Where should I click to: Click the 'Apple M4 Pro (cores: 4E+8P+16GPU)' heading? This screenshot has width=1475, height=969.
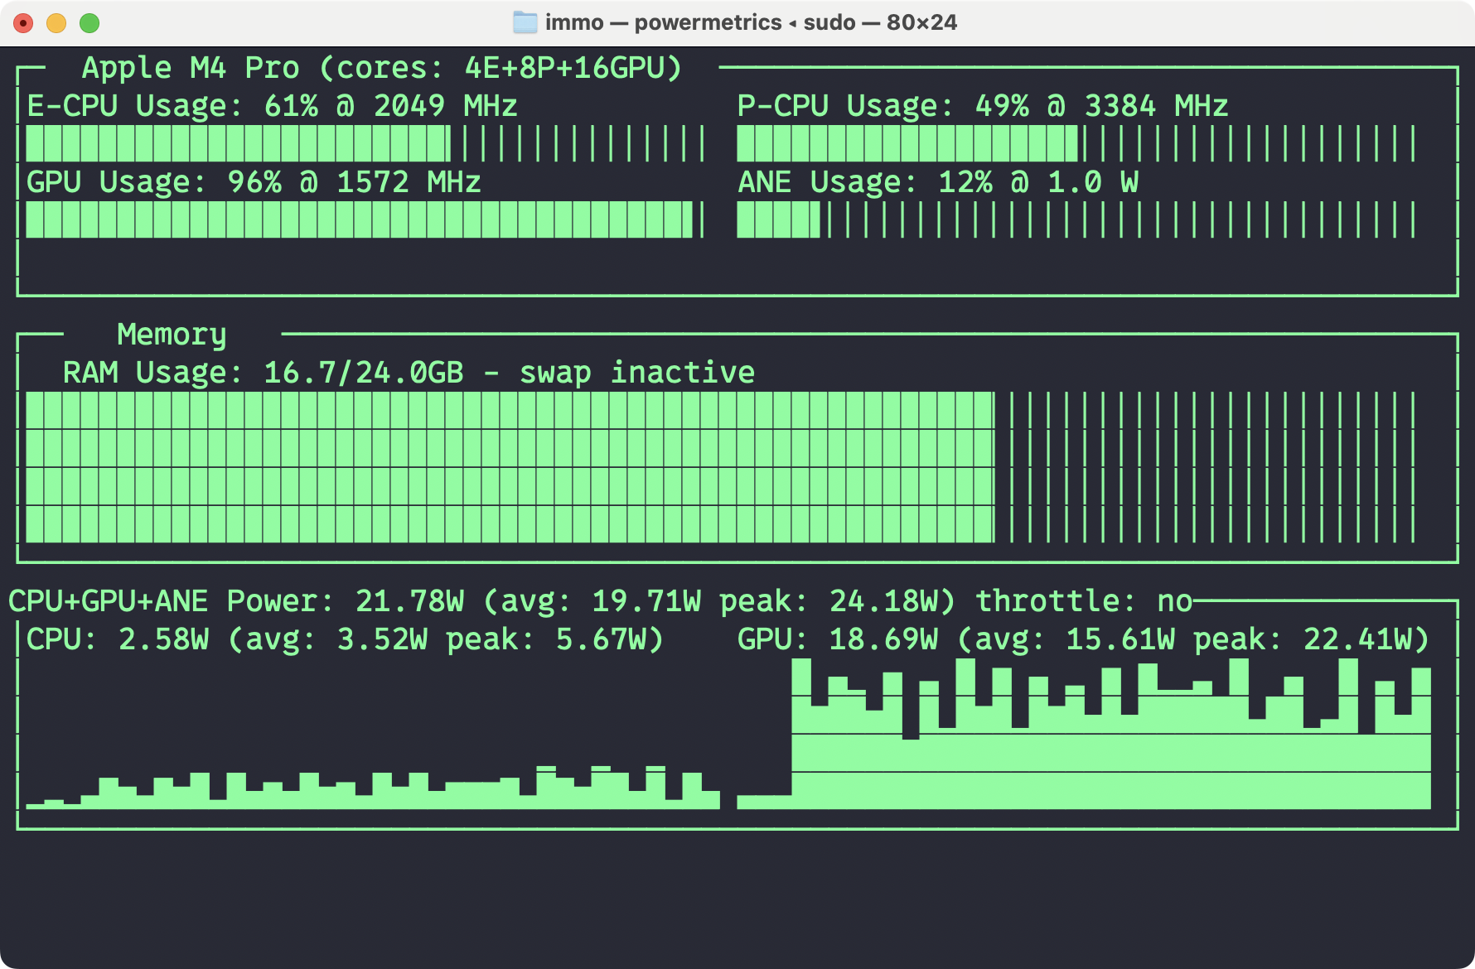coord(382,68)
